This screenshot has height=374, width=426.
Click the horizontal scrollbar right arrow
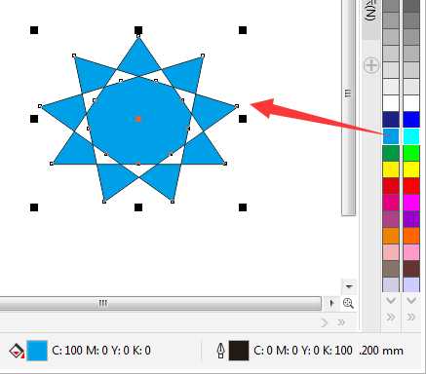pos(331,303)
